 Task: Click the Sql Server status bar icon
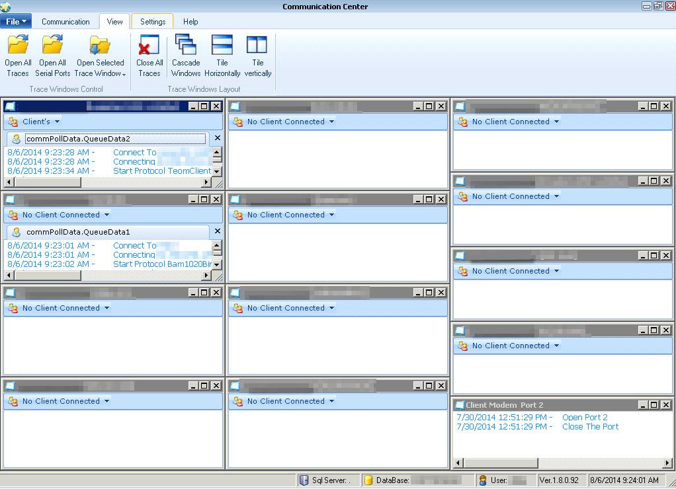(304, 480)
